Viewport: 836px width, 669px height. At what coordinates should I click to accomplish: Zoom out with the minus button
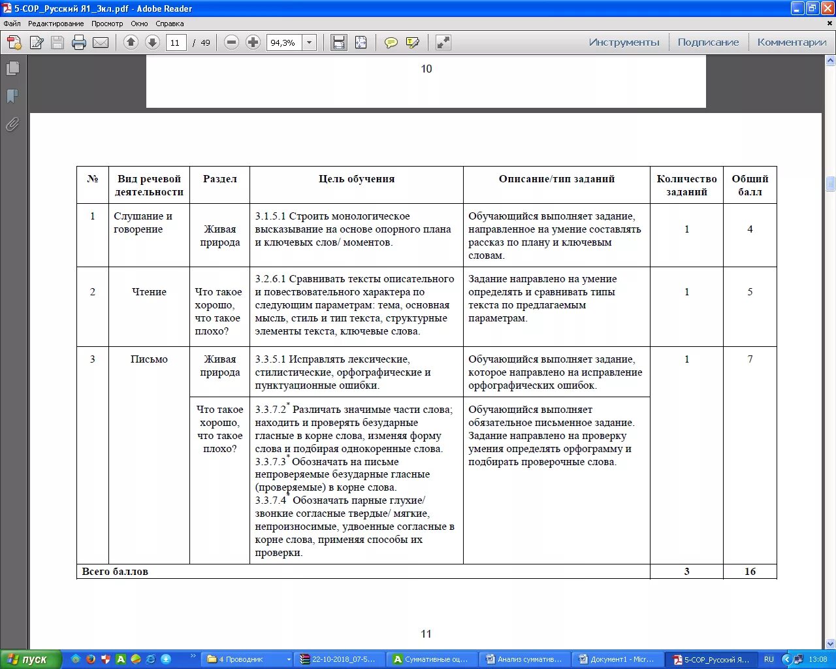[231, 42]
